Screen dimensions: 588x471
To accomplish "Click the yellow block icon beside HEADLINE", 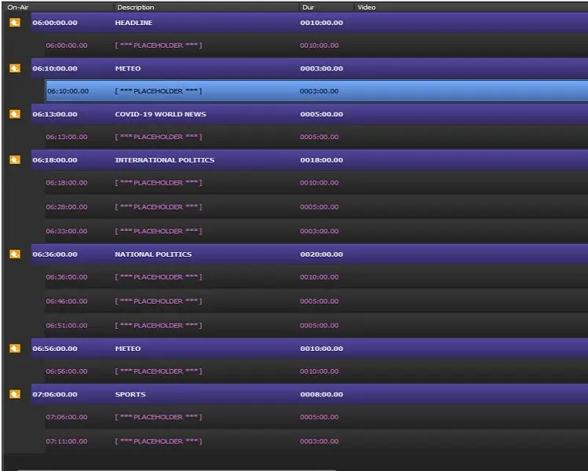I will coord(15,23).
